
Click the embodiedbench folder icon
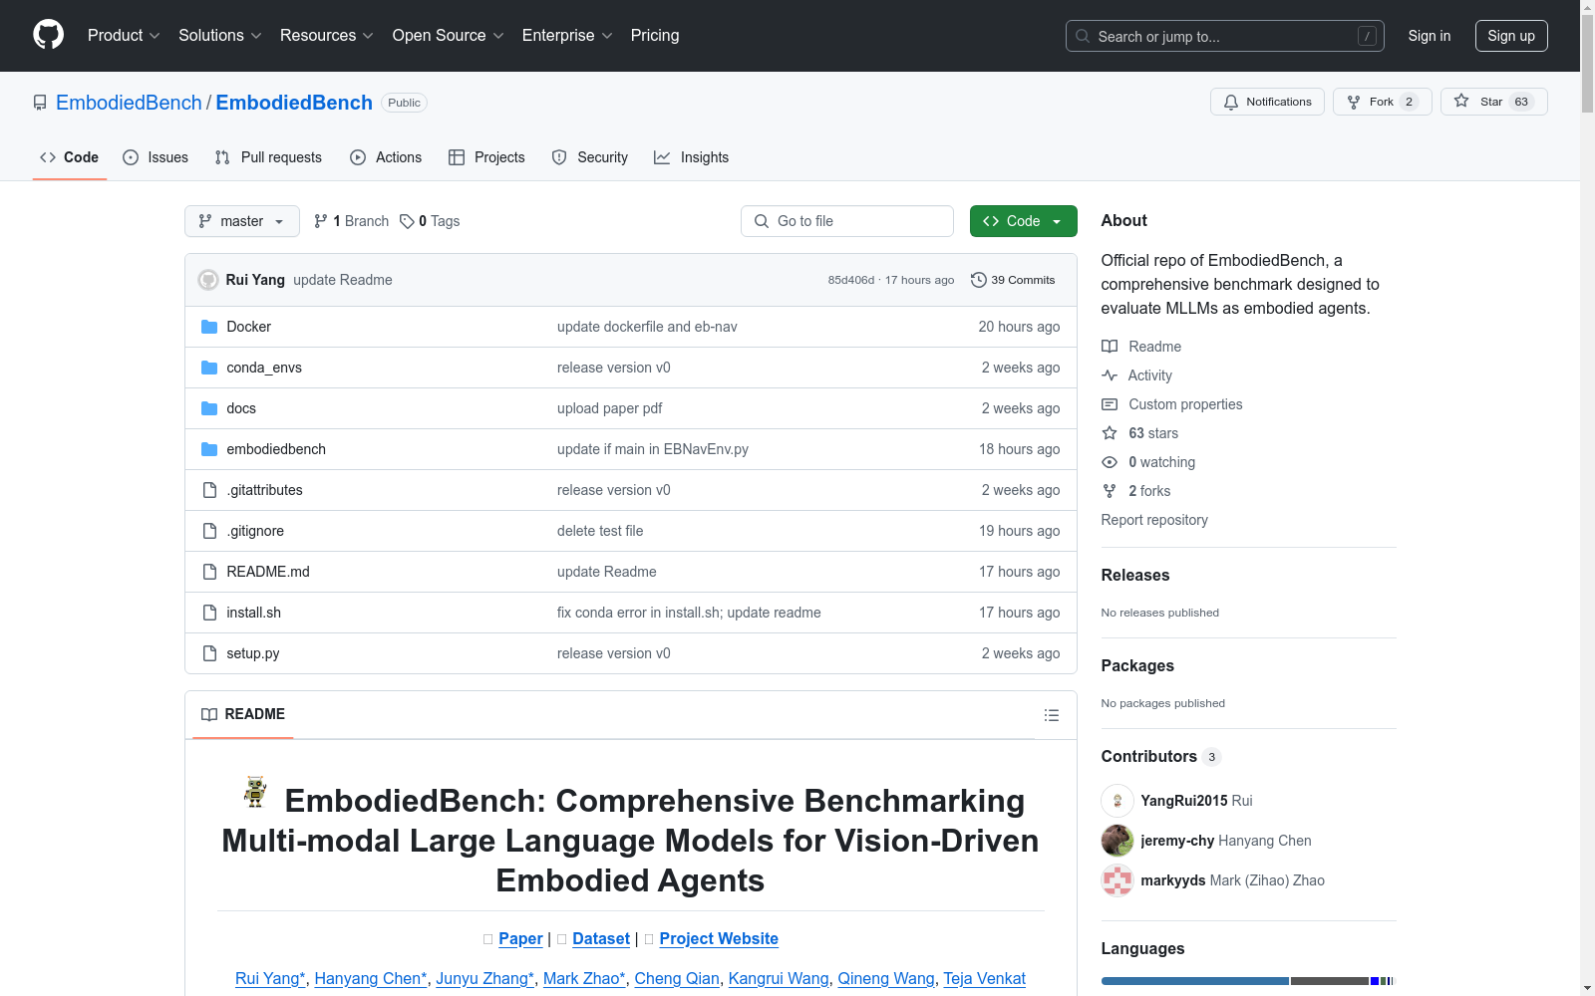tap(209, 449)
